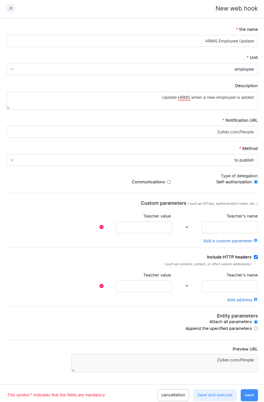Uncheck Include HTTP headers
This screenshot has width=264, height=402.
256,257
